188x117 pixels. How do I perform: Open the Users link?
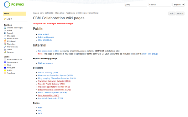click(x=9, y=50)
